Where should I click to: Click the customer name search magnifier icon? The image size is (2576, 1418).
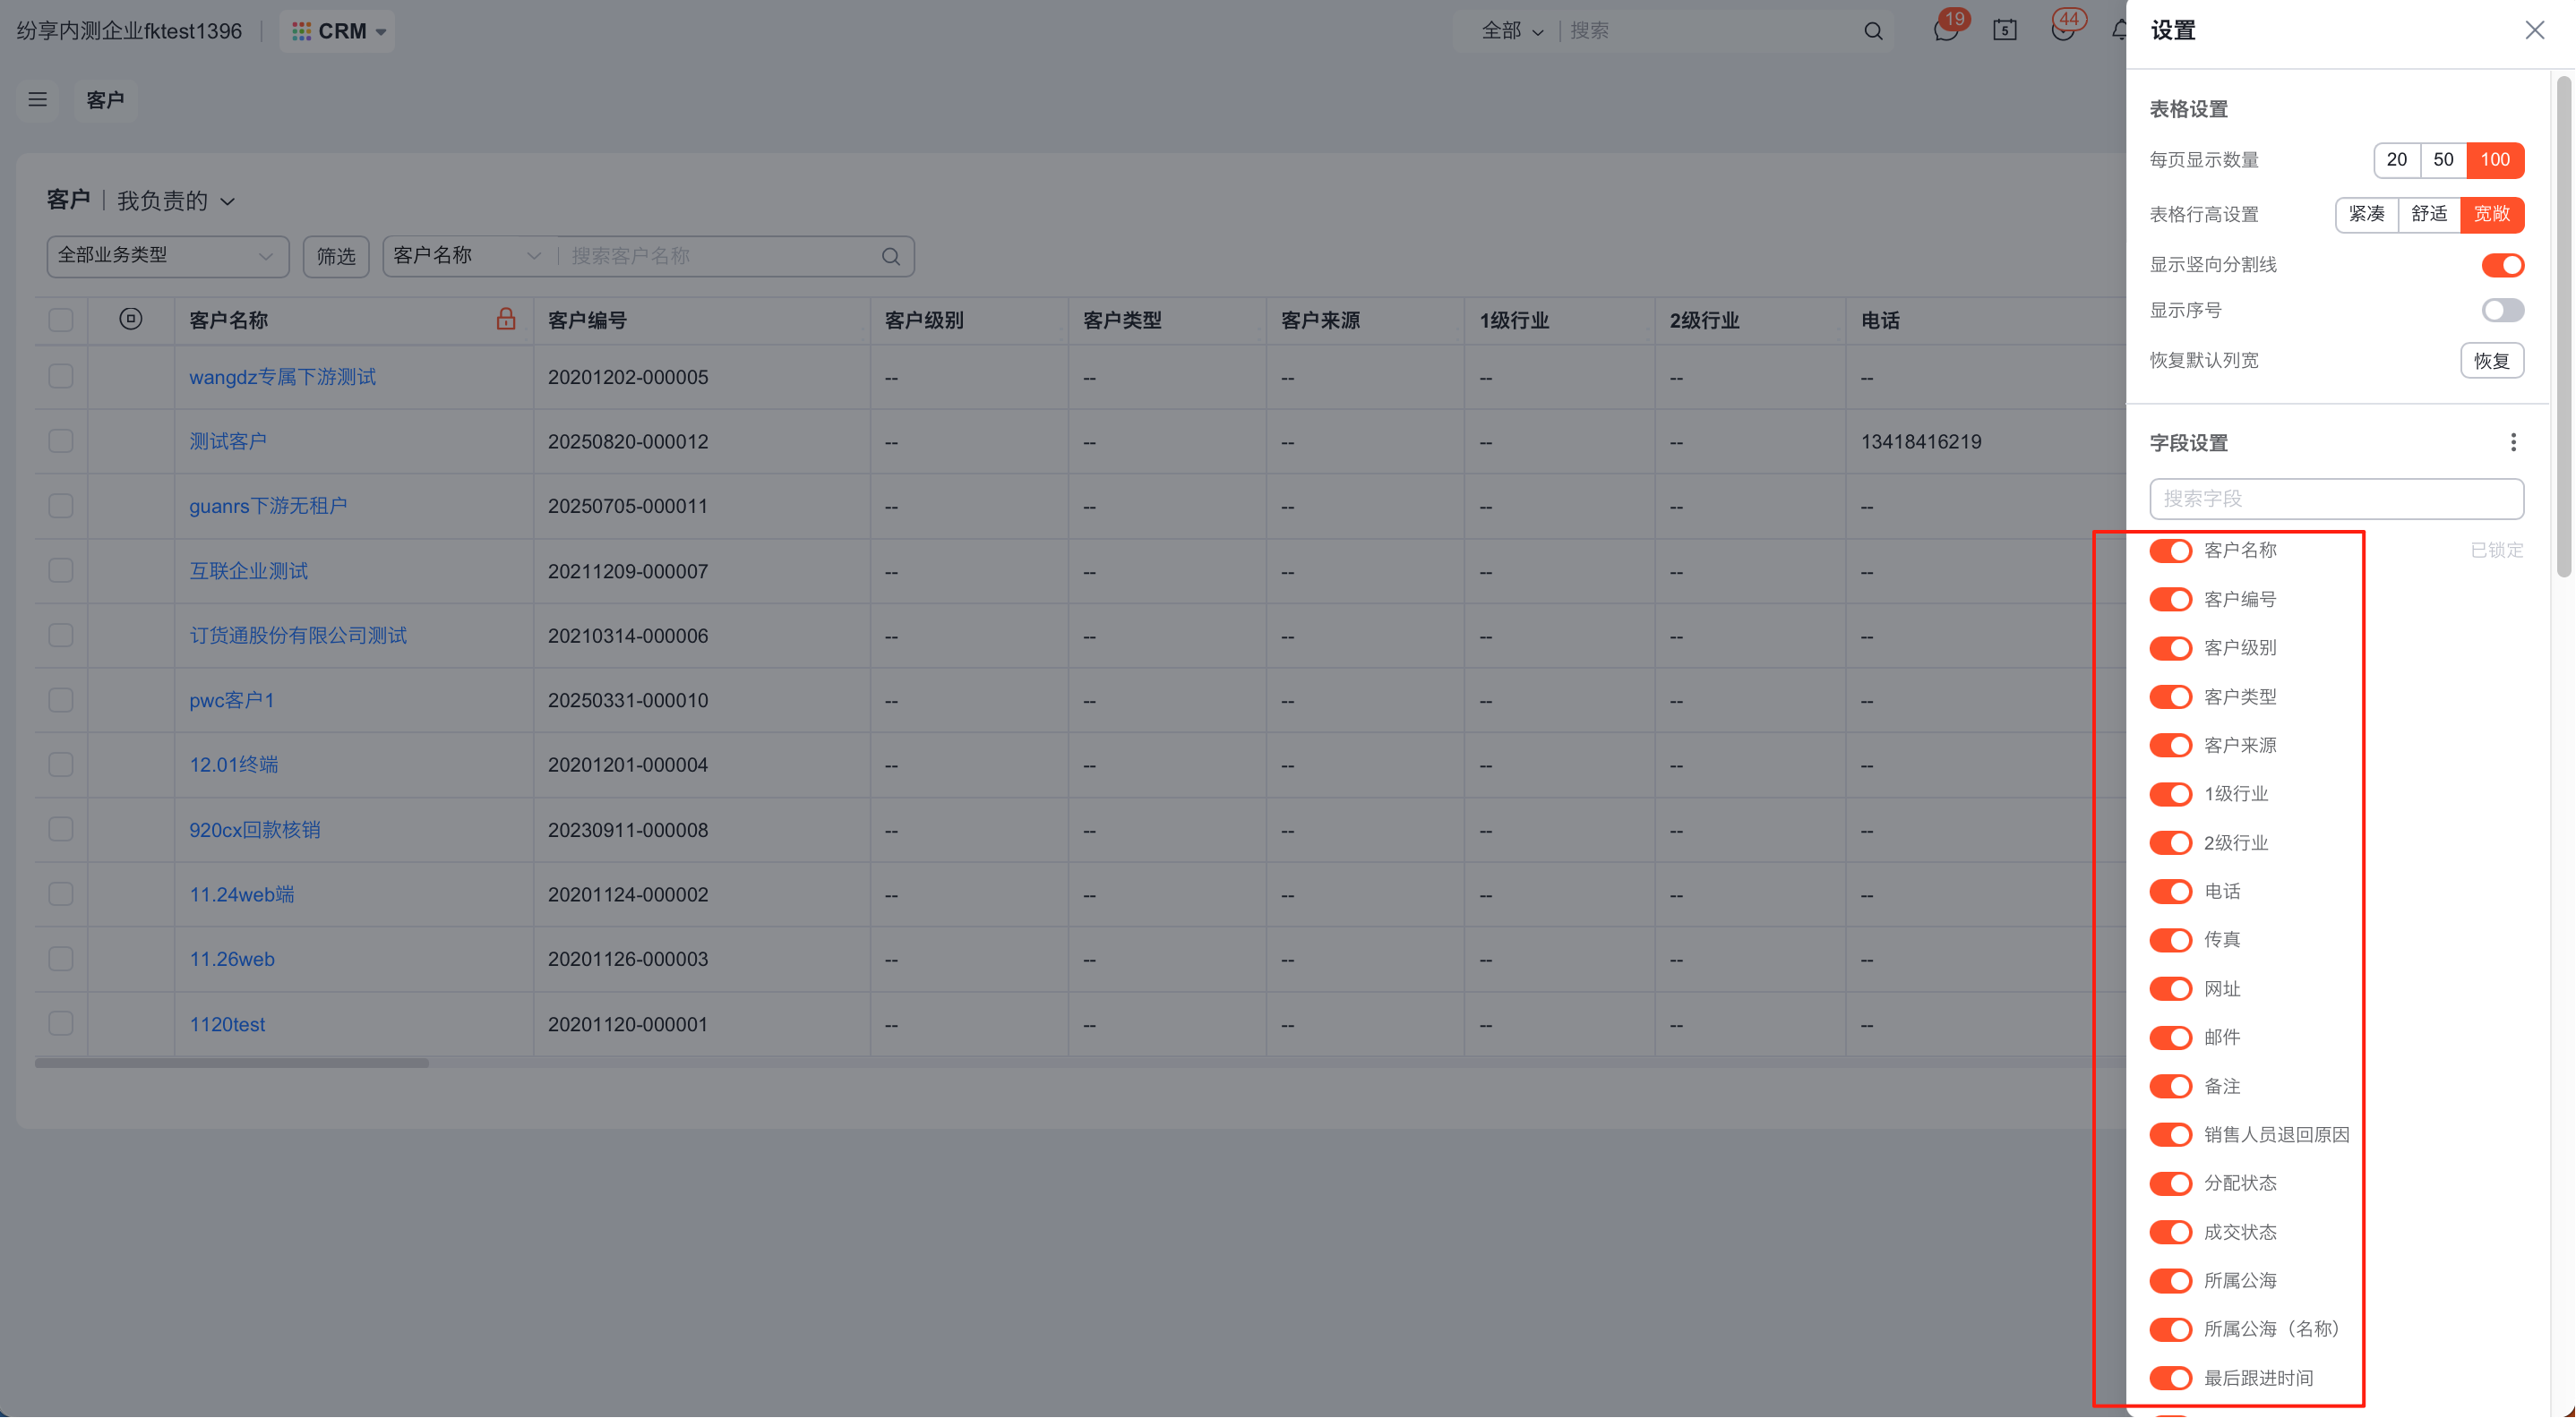point(890,257)
